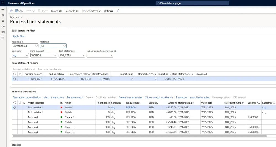Click the -31,456.35 amount cell
The width and height of the screenshot is (276, 147).
coord(171,132)
